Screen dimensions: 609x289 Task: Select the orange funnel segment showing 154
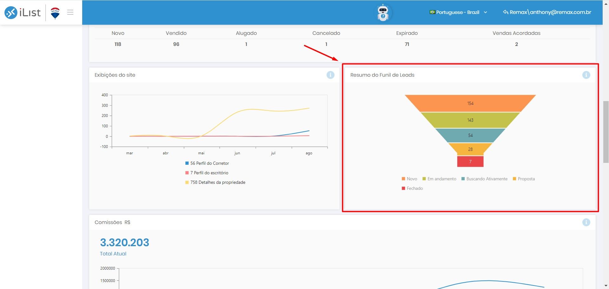coord(470,103)
